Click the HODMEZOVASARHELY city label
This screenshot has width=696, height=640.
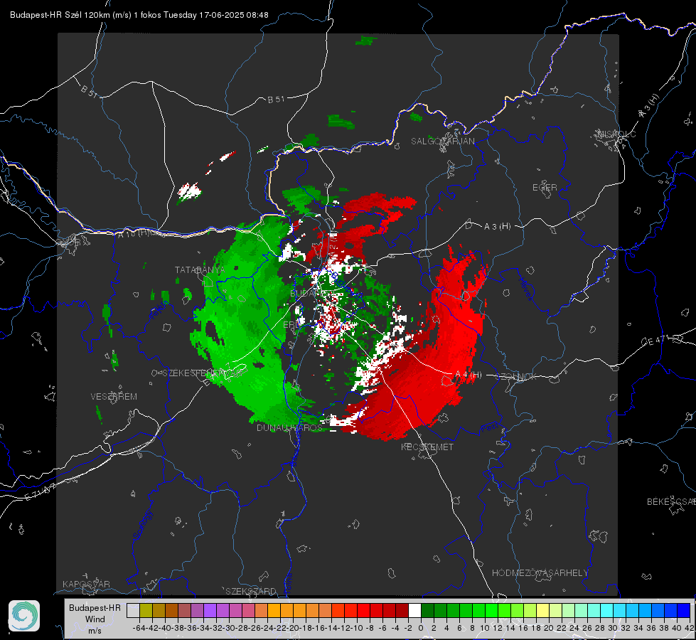(540, 573)
